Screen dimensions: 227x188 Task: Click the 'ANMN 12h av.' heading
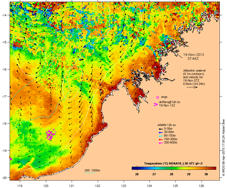(167, 125)
